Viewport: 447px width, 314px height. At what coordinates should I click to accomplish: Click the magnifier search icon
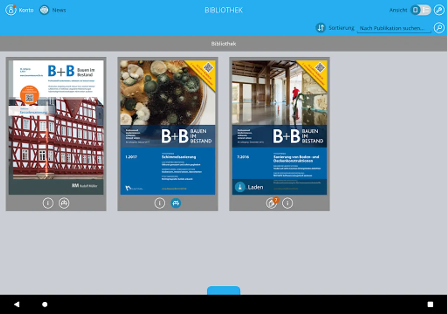[439, 28]
